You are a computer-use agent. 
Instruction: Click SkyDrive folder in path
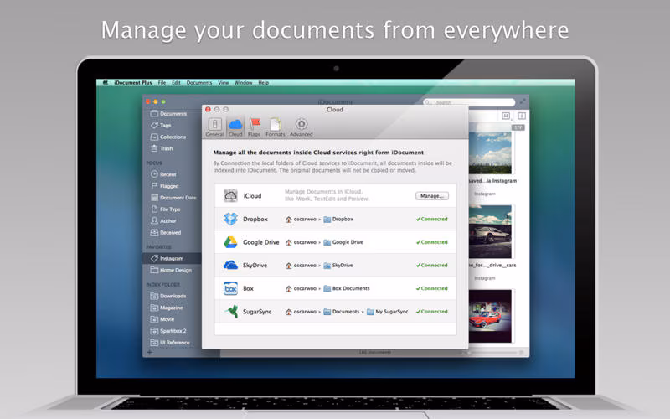338,265
